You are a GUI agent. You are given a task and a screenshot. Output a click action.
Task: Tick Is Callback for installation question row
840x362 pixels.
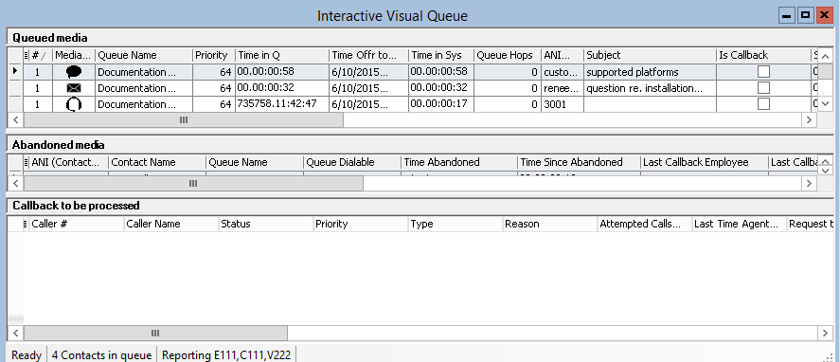[763, 88]
